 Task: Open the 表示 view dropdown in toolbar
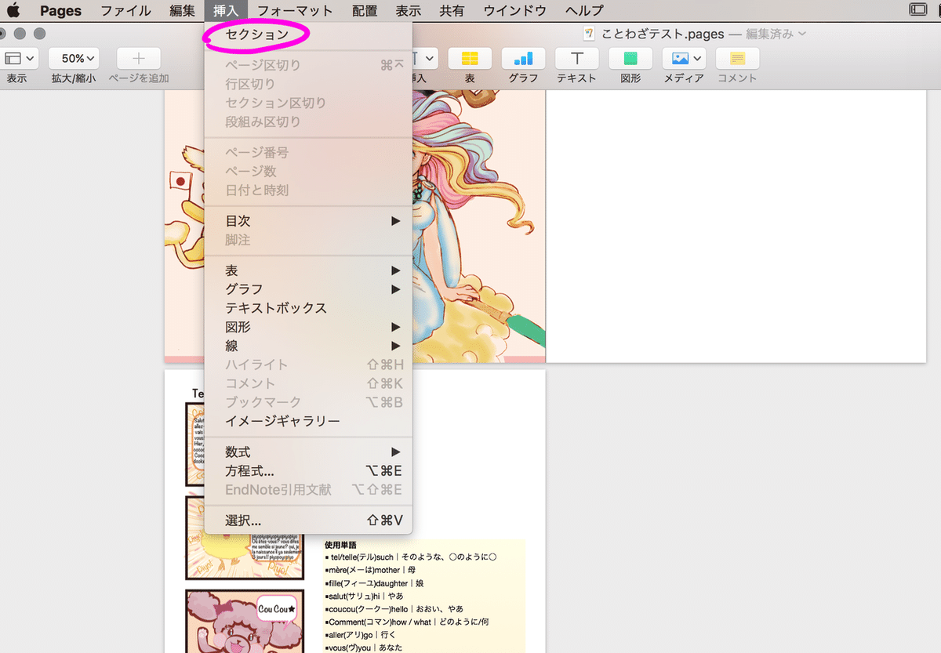coord(19,59)
